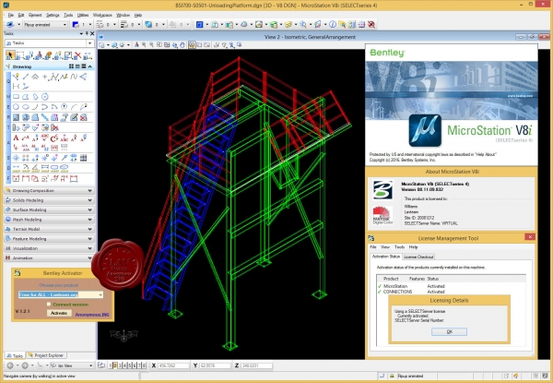Toggle view 3 in view toggles
Image resolution: width=553 pixels, height=383 pixels.
(120, 365)
